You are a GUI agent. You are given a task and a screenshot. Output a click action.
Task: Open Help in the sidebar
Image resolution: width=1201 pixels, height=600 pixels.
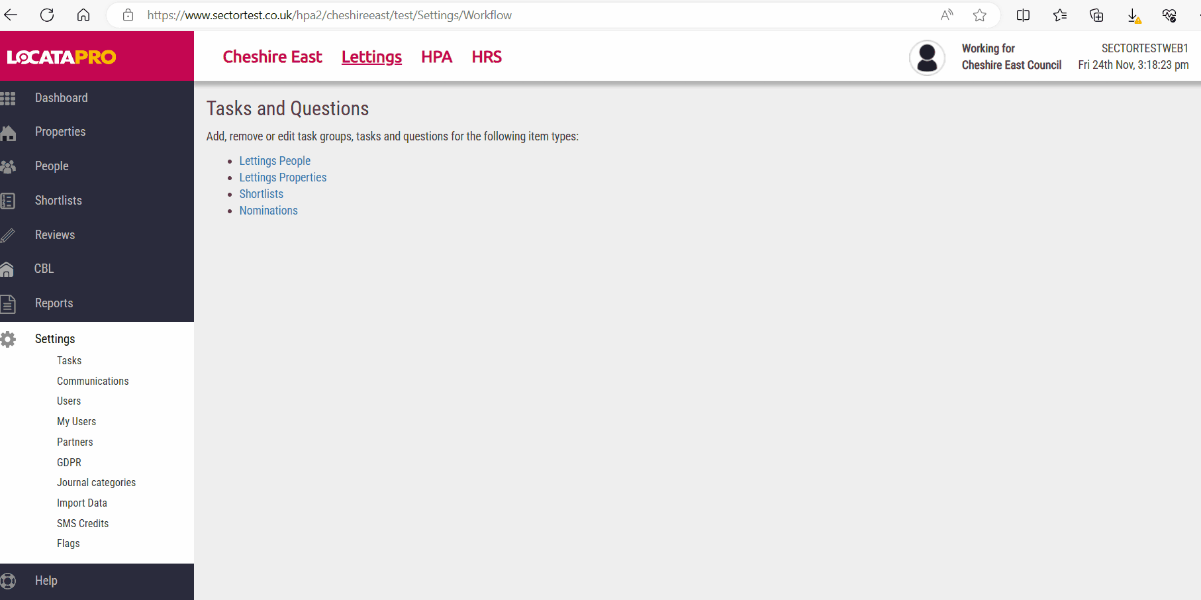(46, 581)
